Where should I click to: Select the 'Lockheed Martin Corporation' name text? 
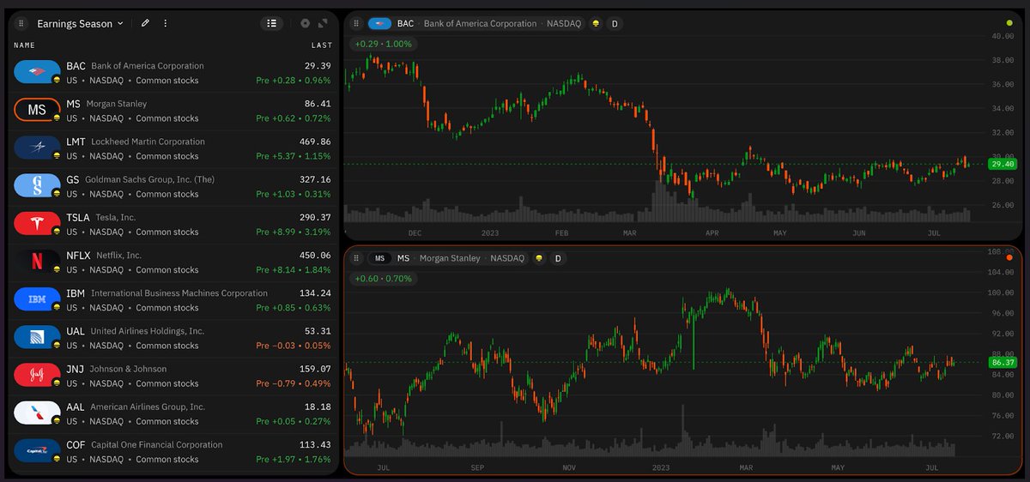[x=148, y=142]
